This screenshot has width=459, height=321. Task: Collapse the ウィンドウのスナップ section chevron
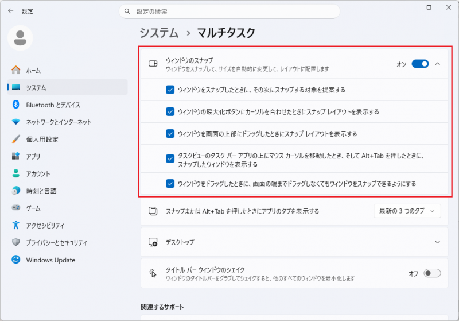(438, 64)
